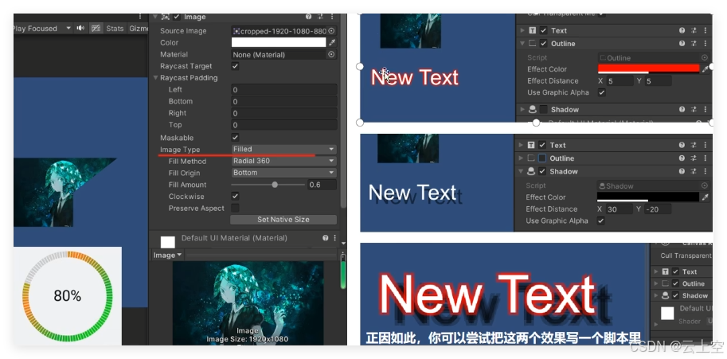
Task: Open the Default UI Material three-dot menu
Action: (334, 238)
